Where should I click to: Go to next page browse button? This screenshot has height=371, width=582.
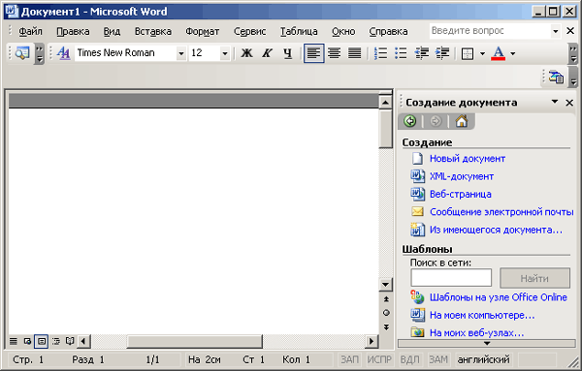point(386,326)
